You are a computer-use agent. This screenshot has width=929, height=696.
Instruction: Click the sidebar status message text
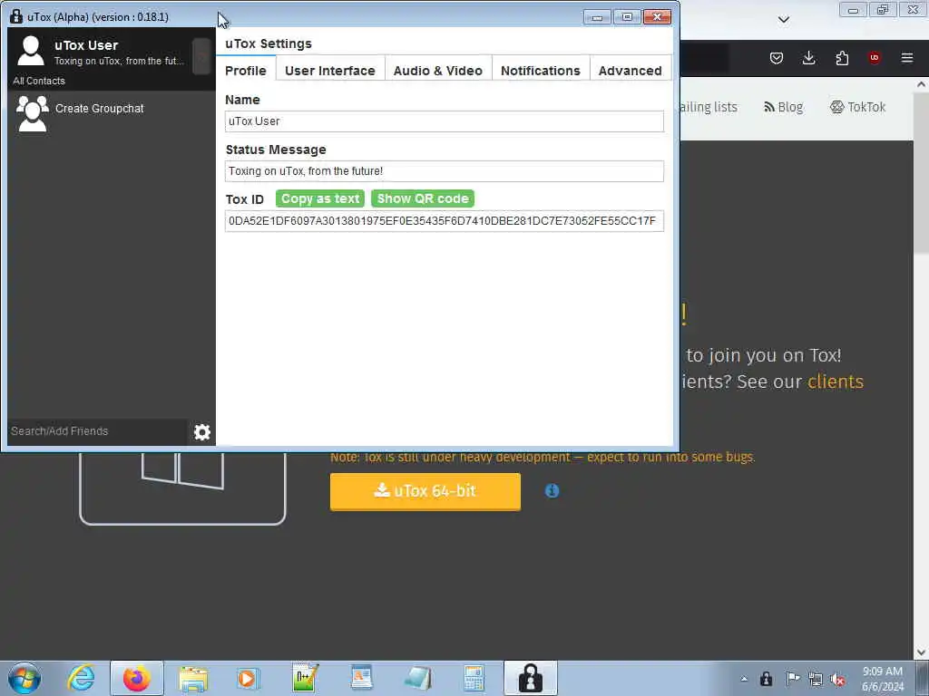[x=119, y=61]
